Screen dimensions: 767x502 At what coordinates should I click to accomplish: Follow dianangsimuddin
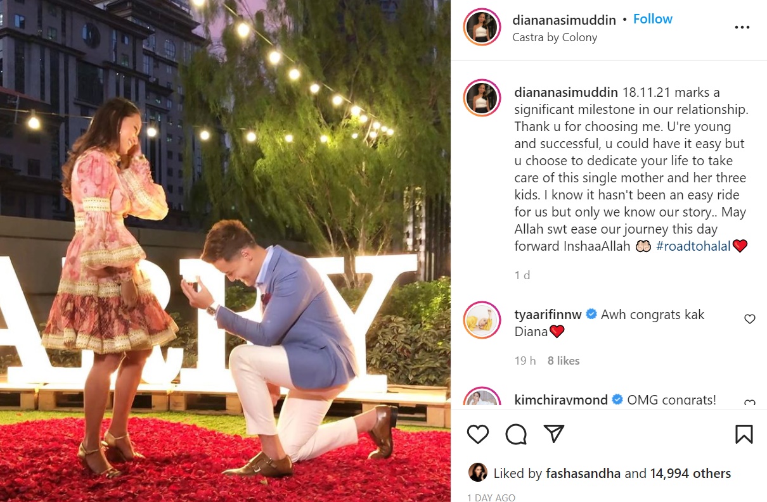click(652, 19)
